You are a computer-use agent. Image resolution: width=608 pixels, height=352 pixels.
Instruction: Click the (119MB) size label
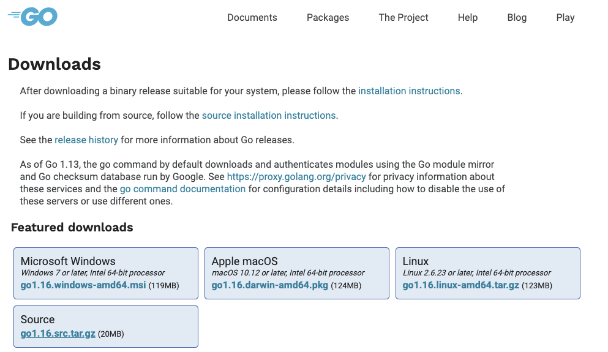[x=163, y=286]
